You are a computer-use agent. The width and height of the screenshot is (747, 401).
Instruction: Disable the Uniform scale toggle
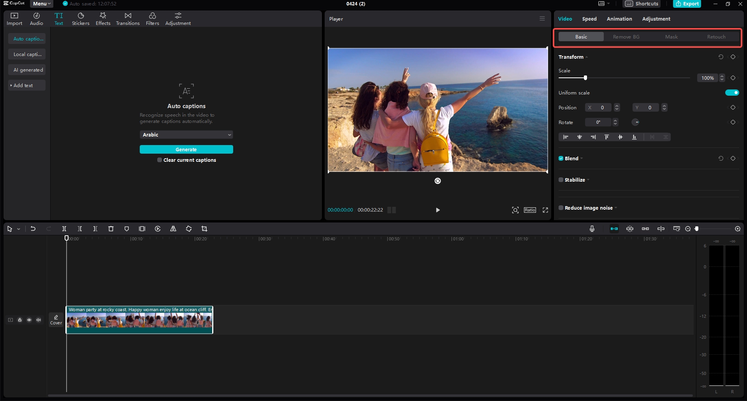tap(732, 93)
